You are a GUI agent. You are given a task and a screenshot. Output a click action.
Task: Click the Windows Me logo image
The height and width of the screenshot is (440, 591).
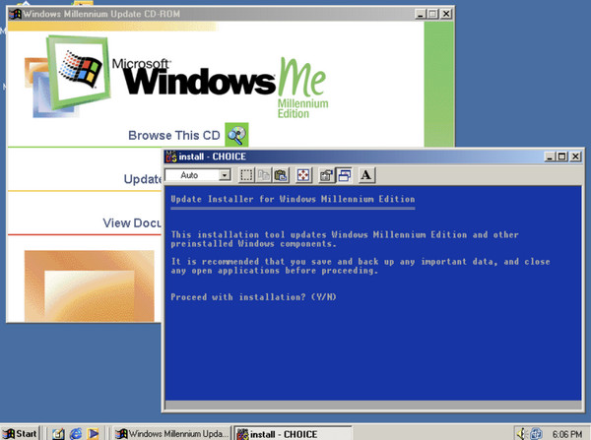(x=177, y=77)
